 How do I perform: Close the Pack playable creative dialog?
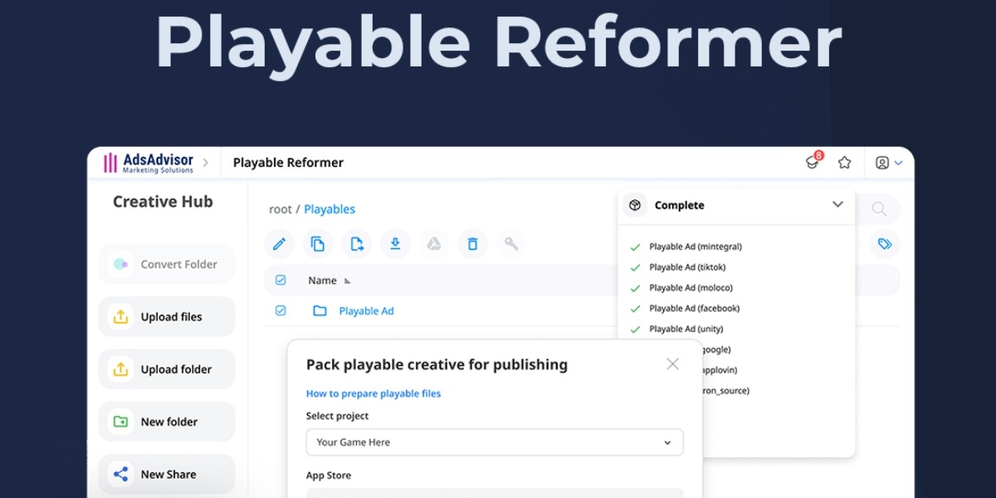point(672,364)
